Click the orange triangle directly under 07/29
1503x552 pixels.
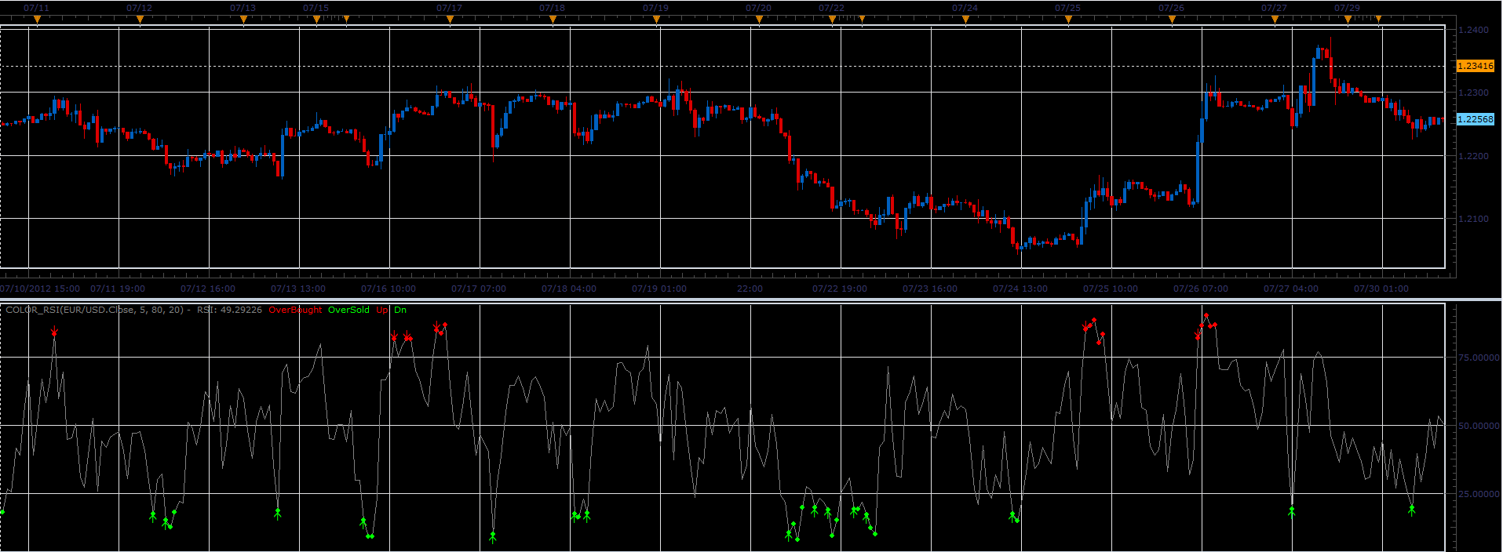point(1348,20)
